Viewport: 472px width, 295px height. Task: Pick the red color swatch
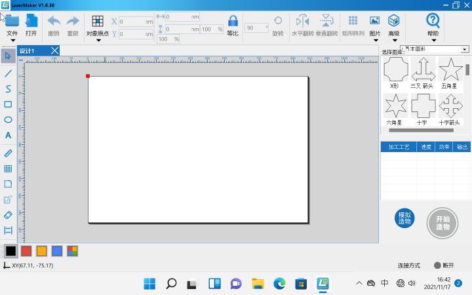point(26,250)
